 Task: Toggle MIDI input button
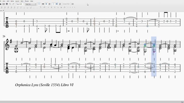[x=39, y=4]
